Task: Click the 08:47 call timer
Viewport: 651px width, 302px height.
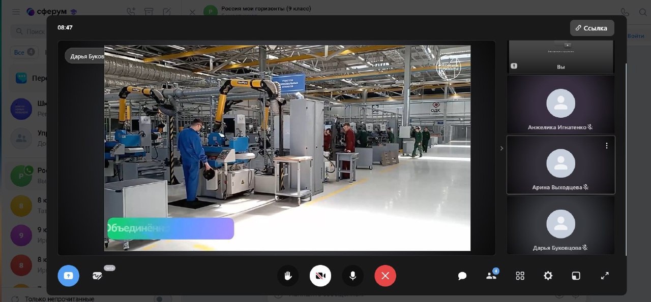Action: pos(65,27)
